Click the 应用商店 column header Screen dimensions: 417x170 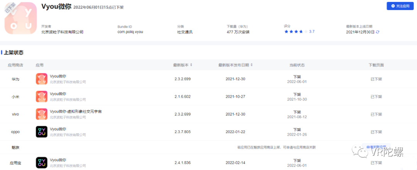(15, 65)
